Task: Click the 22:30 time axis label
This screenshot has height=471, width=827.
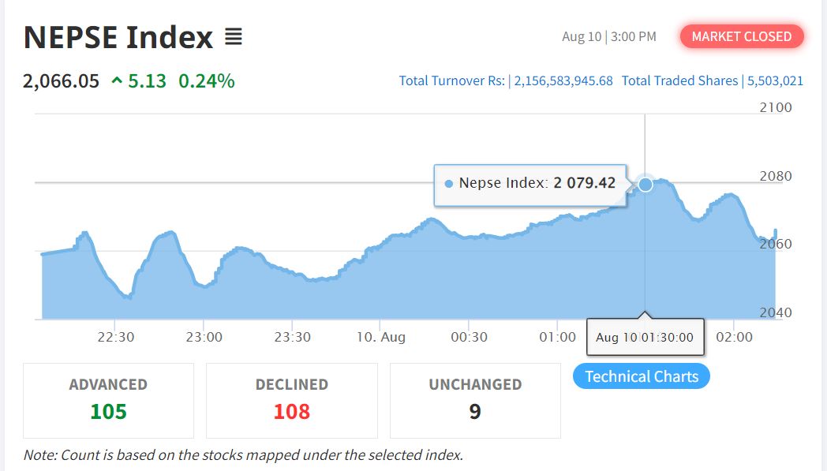Action: click(115, 337)
